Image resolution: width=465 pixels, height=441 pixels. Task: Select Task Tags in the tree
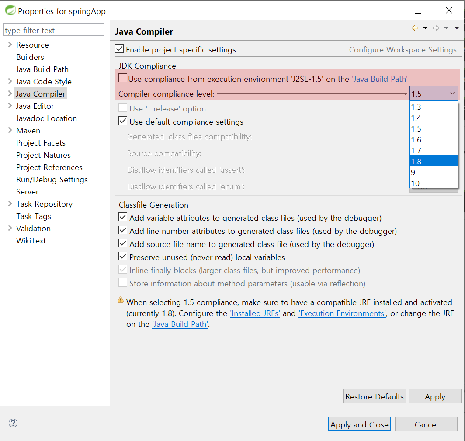34,216
